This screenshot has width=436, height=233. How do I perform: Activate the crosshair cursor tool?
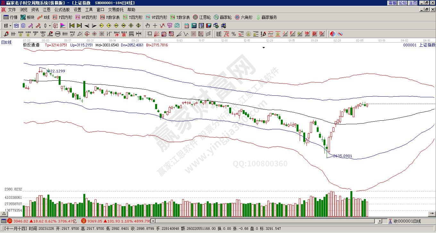[x=155, y=26]
